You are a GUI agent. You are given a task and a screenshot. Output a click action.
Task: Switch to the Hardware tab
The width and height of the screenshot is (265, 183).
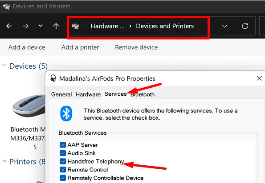(x=88, y=94)
